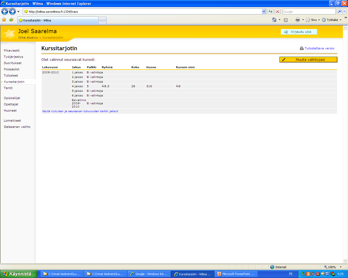Open Tulostettava versio printable link
The height and width of the screenshot is (278, 348).
(x=317, y=48)
